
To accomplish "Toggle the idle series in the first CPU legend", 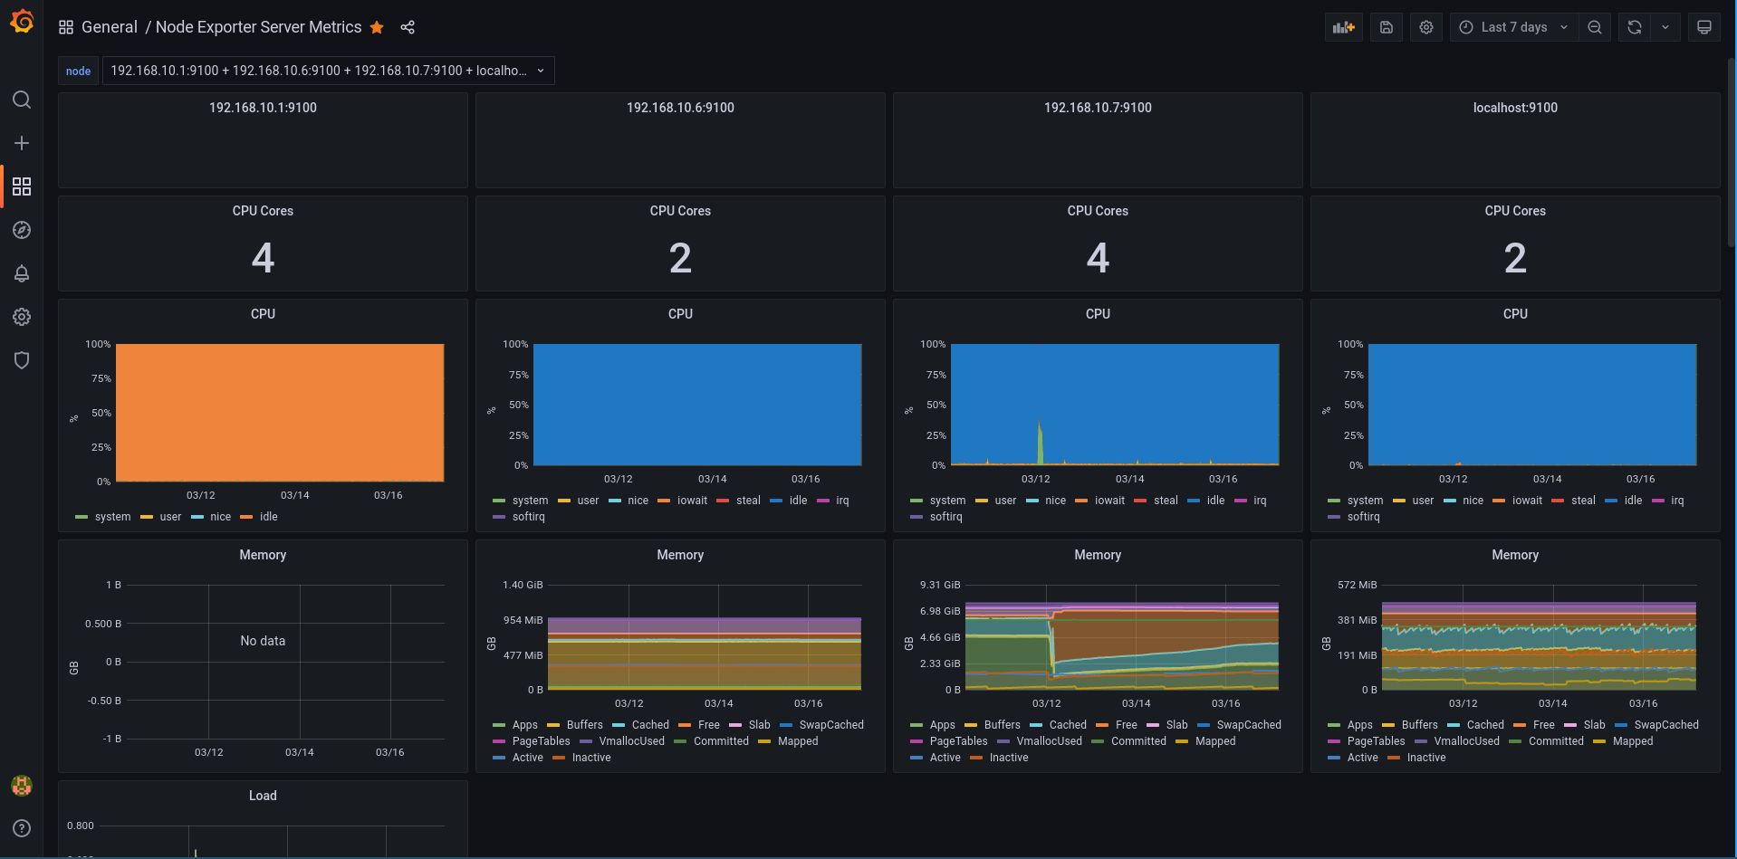I will pos(268,517).
